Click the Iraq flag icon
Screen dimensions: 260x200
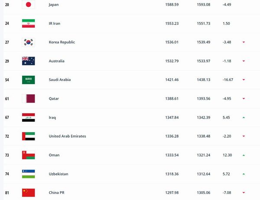point(28,117)
